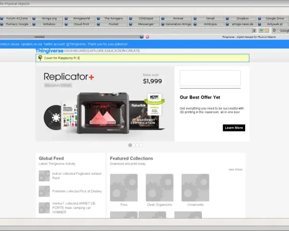Viewport: 289px width, 231px height.
Task: Select the fourth carousel dot
Action: click(x=141, y=145)
